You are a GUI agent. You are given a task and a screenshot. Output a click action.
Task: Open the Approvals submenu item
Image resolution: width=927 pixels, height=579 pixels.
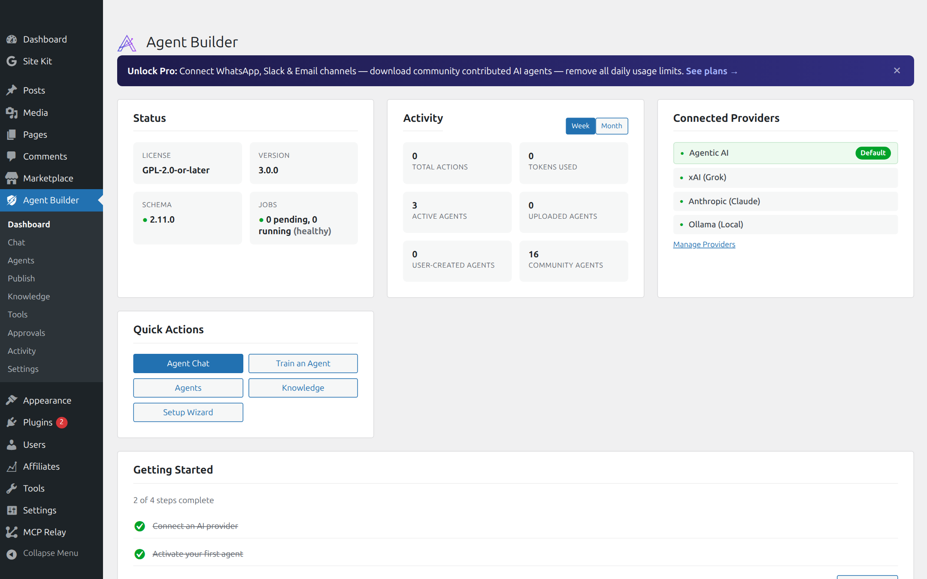(x=26, y=333)
